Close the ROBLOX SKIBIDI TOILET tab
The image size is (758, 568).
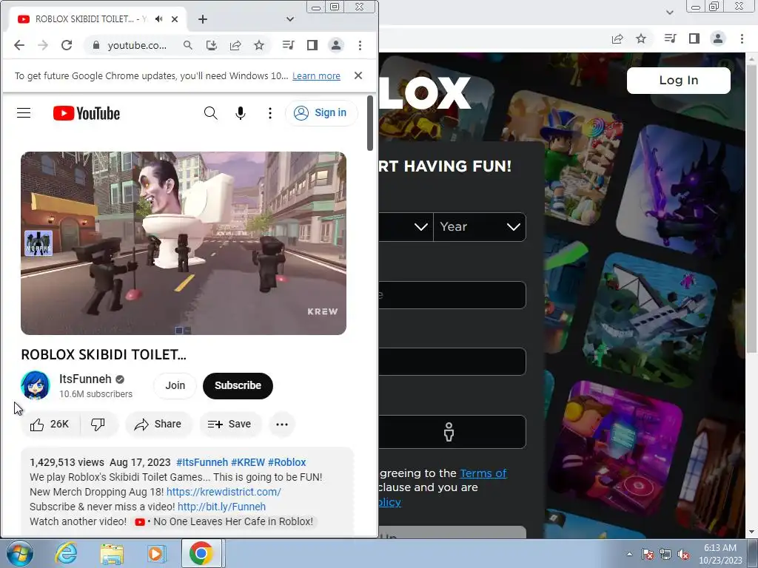point(175,19)
